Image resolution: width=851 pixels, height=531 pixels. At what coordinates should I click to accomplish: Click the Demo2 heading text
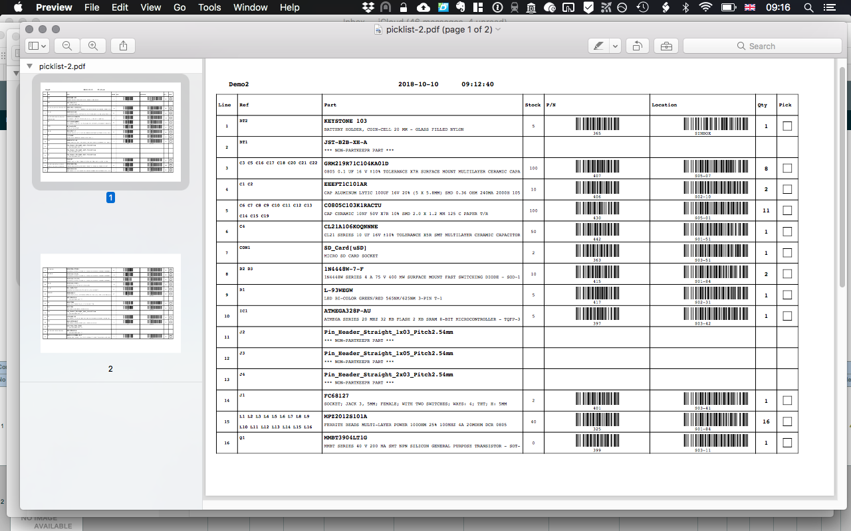click(x=239, y=84)
